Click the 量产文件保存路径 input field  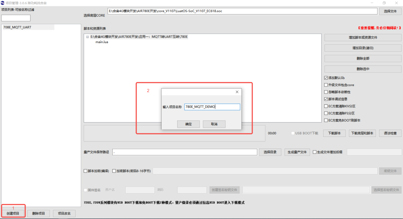(185, 152)
